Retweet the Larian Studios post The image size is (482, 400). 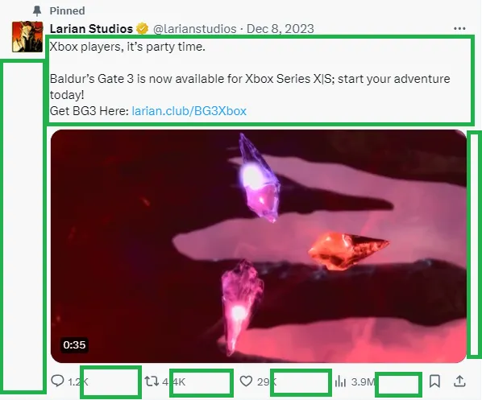(x=152, y=381)
